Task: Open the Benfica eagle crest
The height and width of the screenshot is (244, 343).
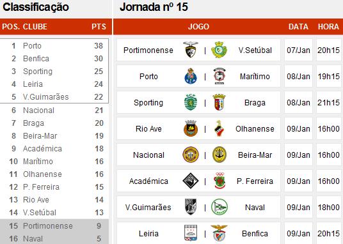Action: click(x=219, y=233)
